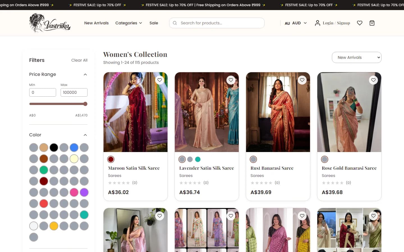
Task: Select the amber yellow color filter swatch
Action: pos(54,226)
